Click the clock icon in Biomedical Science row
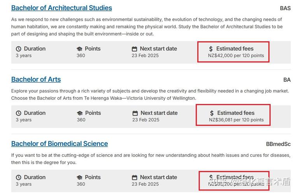 (x=18, y=177)
